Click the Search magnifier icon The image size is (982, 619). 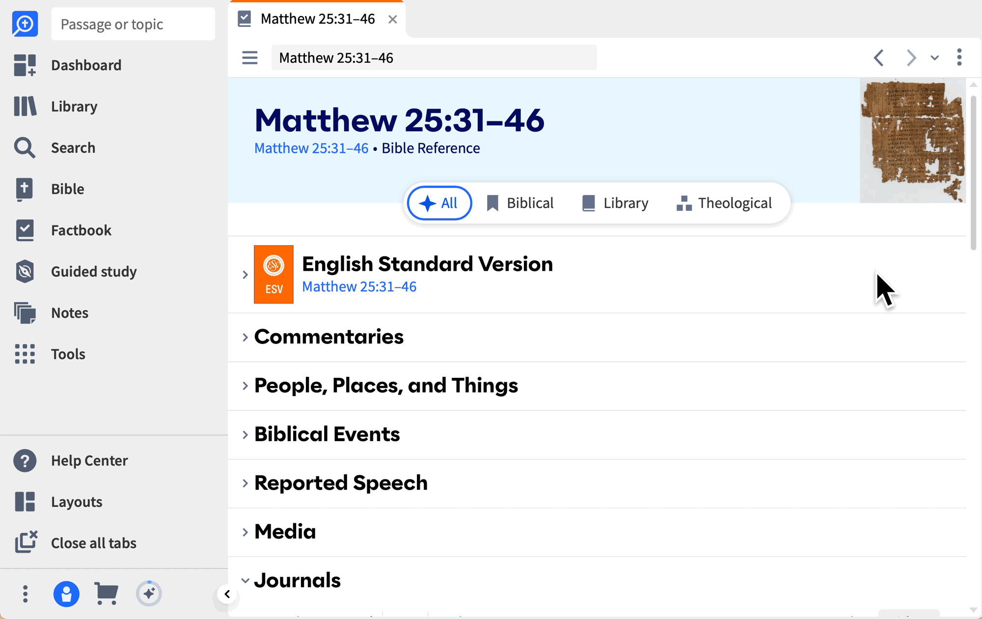point(25,147)
